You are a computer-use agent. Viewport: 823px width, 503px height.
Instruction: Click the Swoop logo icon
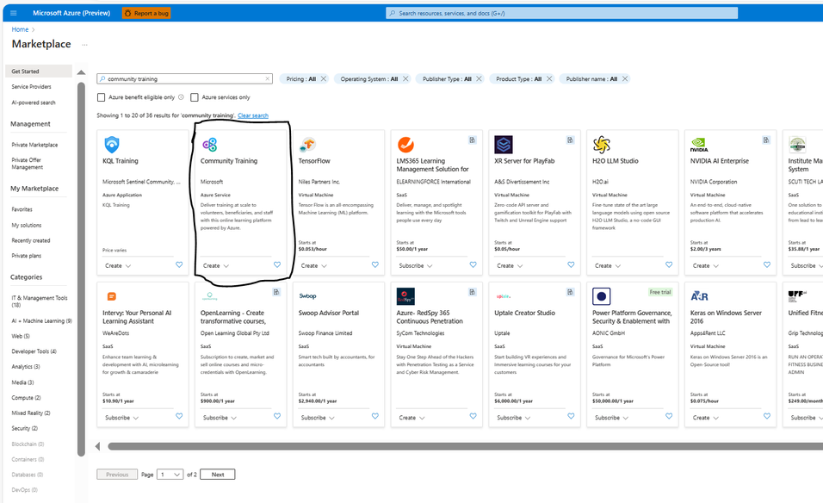307,296
